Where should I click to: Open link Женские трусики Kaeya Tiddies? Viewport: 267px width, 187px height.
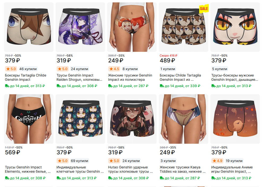[x=182, y=169]
